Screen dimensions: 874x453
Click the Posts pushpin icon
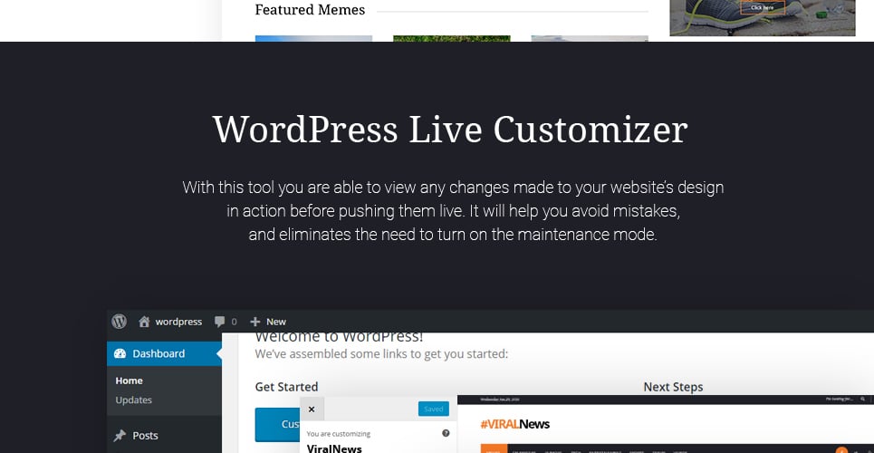coord(120,436)
